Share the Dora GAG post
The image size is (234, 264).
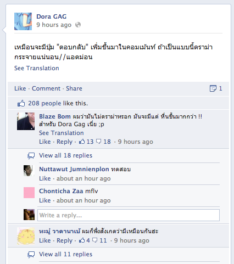click(74, 88)
